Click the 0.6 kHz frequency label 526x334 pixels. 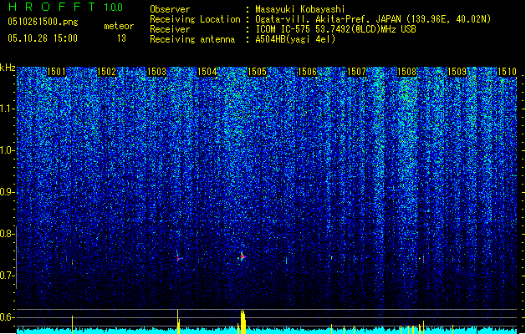click(x=6, y=317)
